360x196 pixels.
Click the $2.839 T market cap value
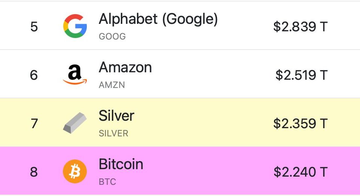[x=300, y=26]
